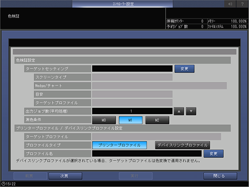Image resolution: width=249 pixels, height=187 pixels.
Task: Click the プロファイル名 value field
Action: point(147,154)
